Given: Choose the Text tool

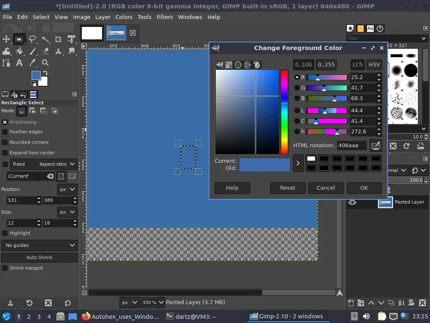Looking at the screenshot, I should tap(19, 63).
